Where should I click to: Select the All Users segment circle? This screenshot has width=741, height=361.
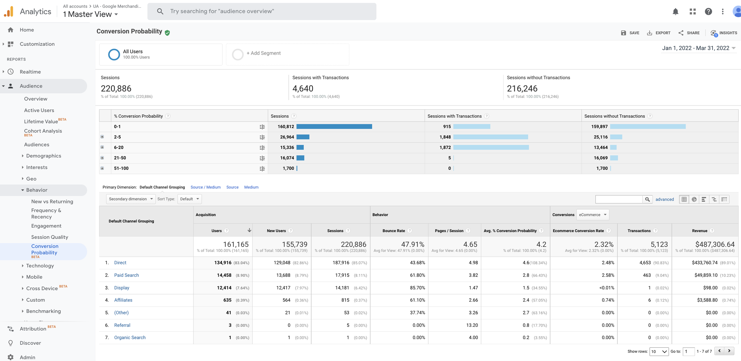point(114,54)
